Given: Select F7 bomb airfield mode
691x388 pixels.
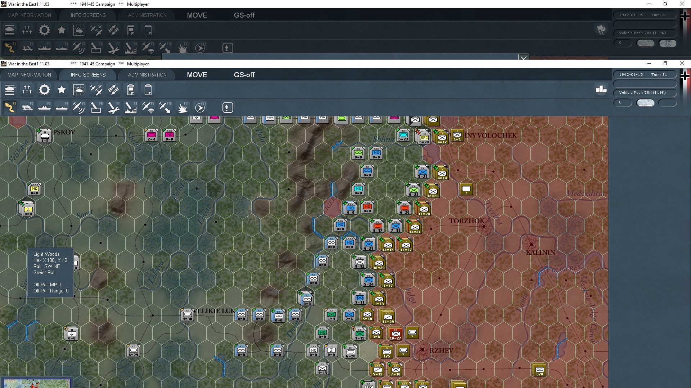Looking at the screenshot, I should pos(113,107).
